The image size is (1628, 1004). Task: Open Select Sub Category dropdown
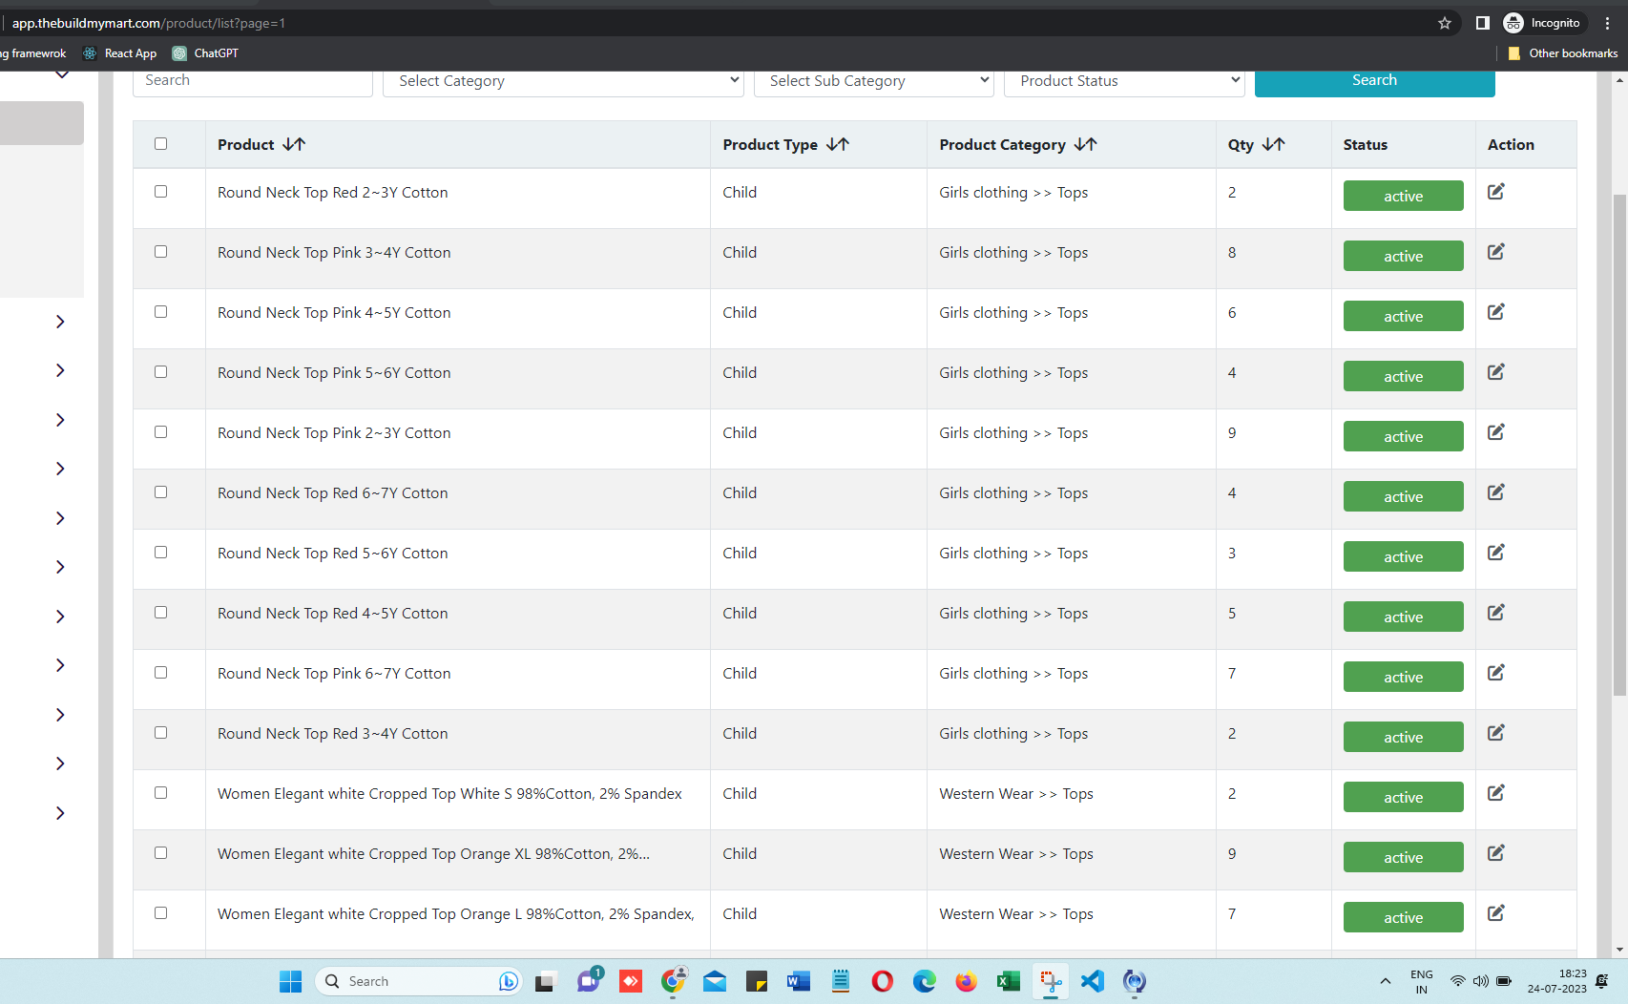874,81
